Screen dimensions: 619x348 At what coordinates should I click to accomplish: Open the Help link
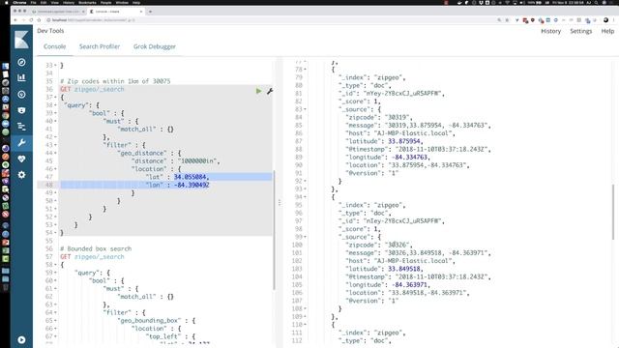607,31
